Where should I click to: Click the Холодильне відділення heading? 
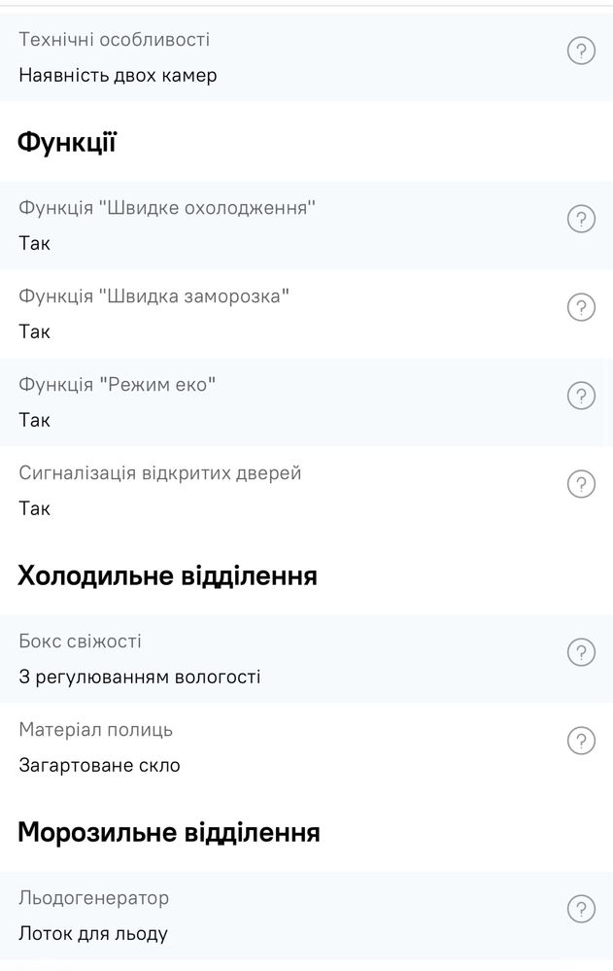click(x=167, y=576)
